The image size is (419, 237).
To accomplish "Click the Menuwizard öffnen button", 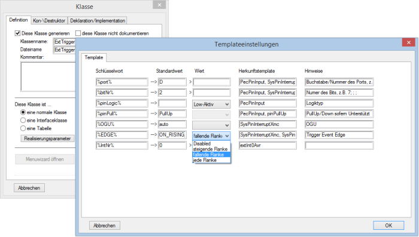I will 45,159.
